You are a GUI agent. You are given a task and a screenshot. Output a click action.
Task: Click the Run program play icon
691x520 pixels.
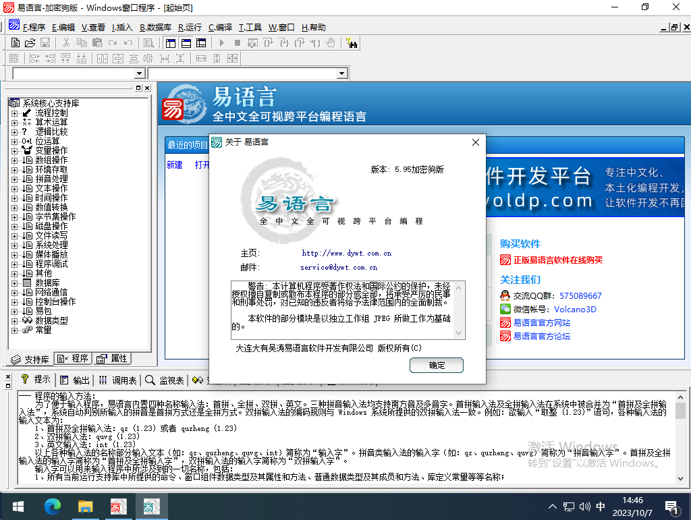[x=221, y=42]
